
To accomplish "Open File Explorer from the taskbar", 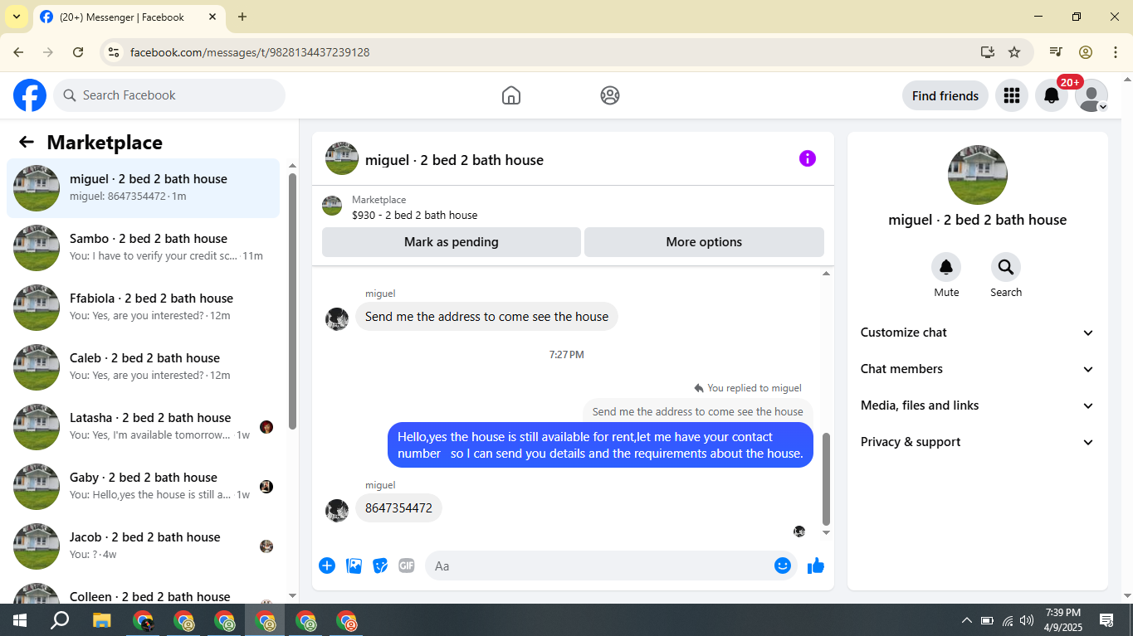I will (x=101, y=620).
